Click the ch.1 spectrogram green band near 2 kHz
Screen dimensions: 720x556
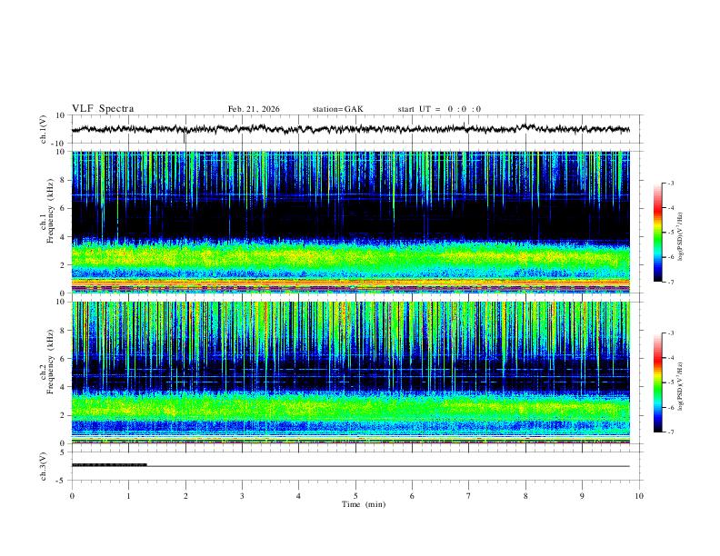350,257
